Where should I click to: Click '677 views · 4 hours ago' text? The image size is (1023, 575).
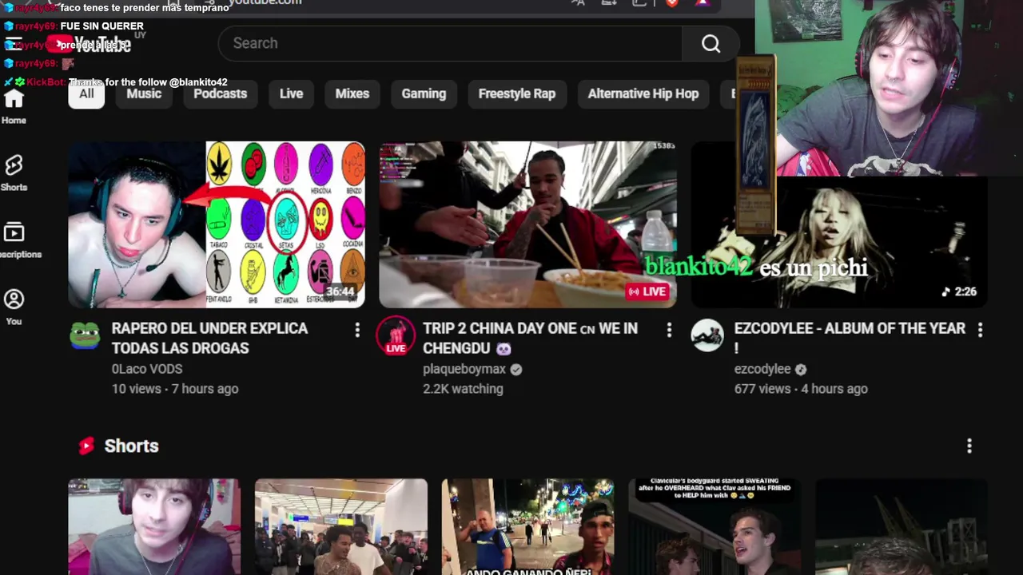click(x=801, y=389)
